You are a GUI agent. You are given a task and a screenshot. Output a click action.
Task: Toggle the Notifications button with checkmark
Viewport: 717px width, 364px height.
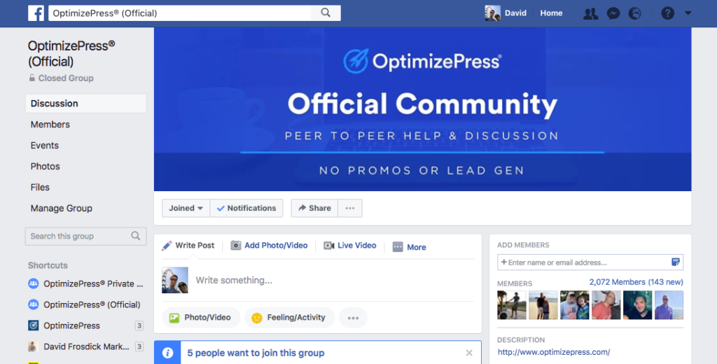click(x=246, y=208)
